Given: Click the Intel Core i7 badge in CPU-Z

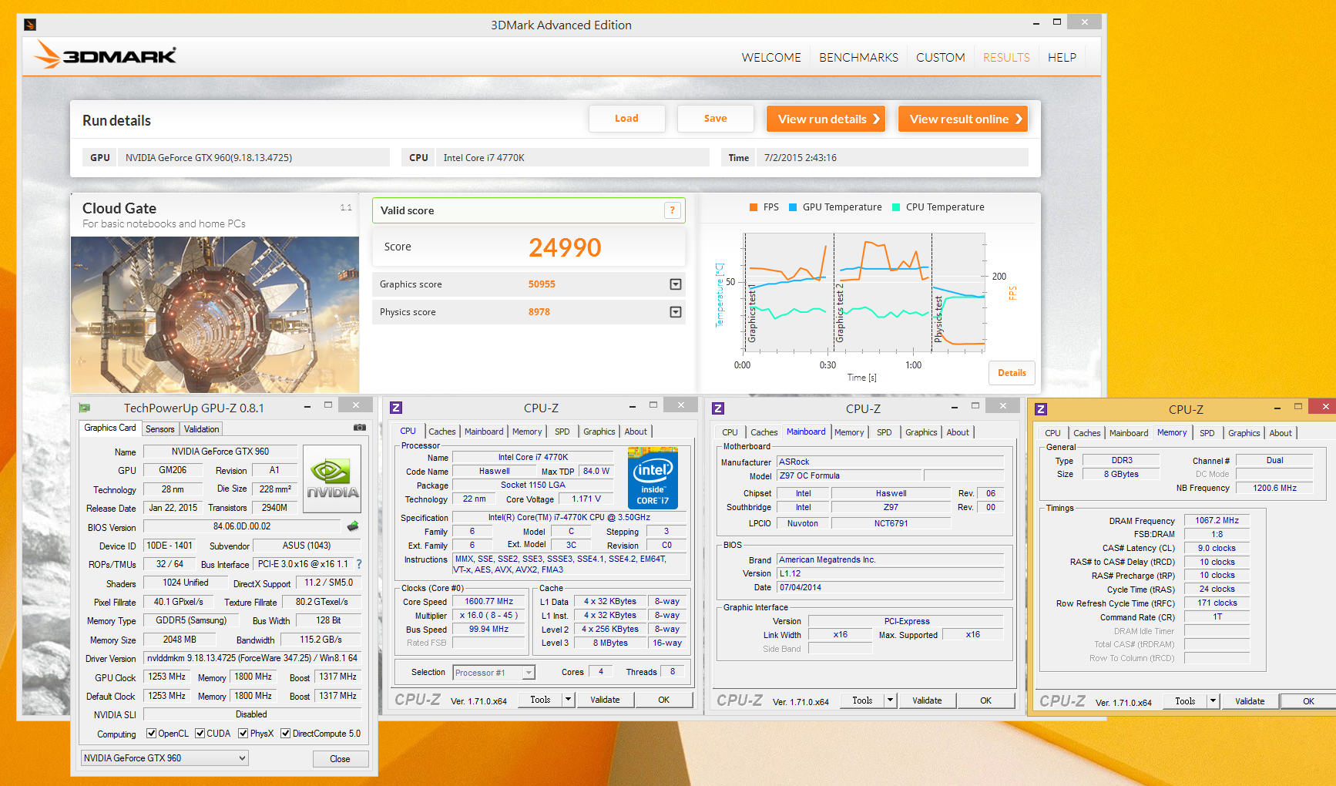Looking at the screenshot, I should [653, 478].
